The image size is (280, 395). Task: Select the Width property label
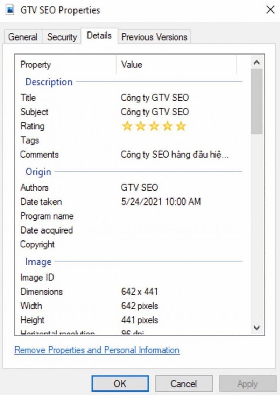pos(31,306)
